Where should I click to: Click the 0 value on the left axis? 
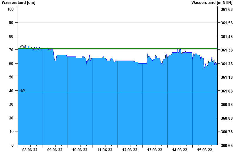tap(12, 145)
